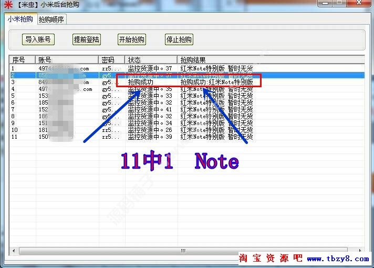This screenshot has width=374, height=268.
Task: Click result 暂时无货 in row 1
Action: pyautogui.click(x=241, y=68)
